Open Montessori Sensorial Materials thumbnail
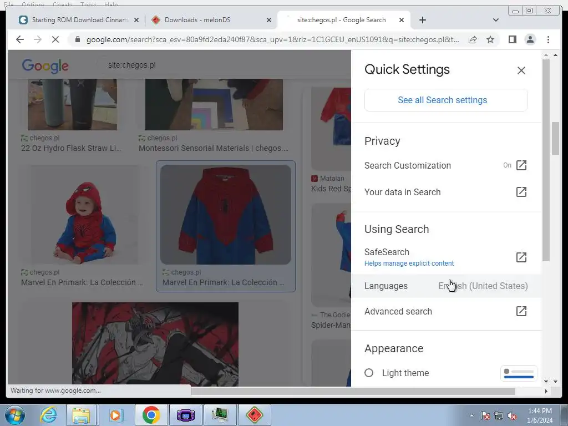Viewport: 568px width, 426px height. pyautogui.click(x=214, y=104)
